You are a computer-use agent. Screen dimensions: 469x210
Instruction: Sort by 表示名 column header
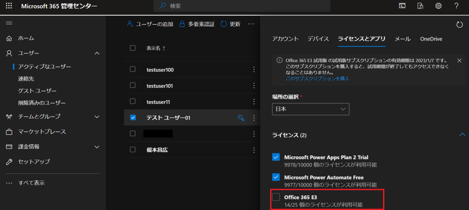tap(156, 48)
